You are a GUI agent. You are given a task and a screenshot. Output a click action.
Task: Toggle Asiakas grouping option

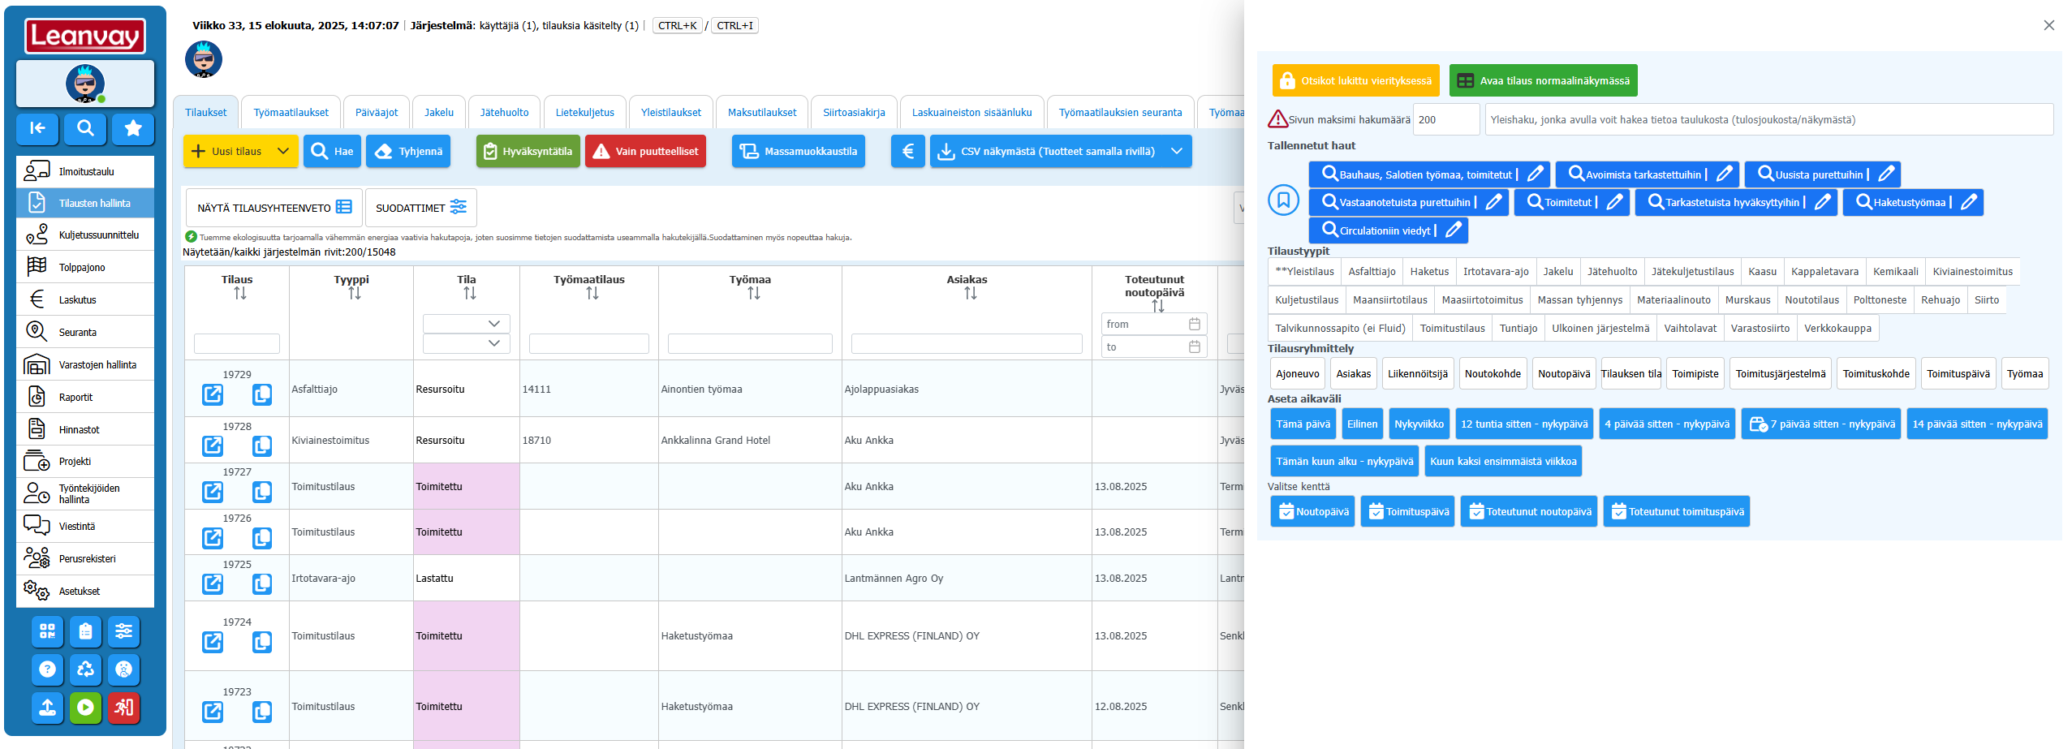(1353, 374)
